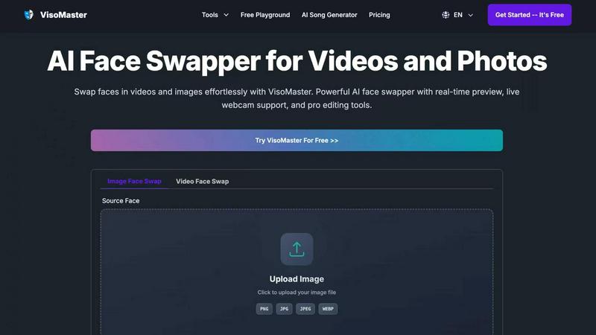Select the EN language label

pos(458,15)
